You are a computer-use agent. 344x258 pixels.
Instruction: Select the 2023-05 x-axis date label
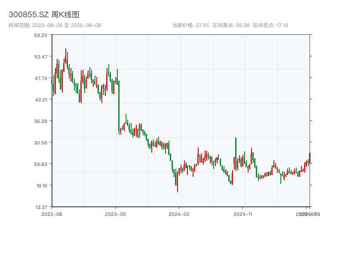[x=115, y=214]
